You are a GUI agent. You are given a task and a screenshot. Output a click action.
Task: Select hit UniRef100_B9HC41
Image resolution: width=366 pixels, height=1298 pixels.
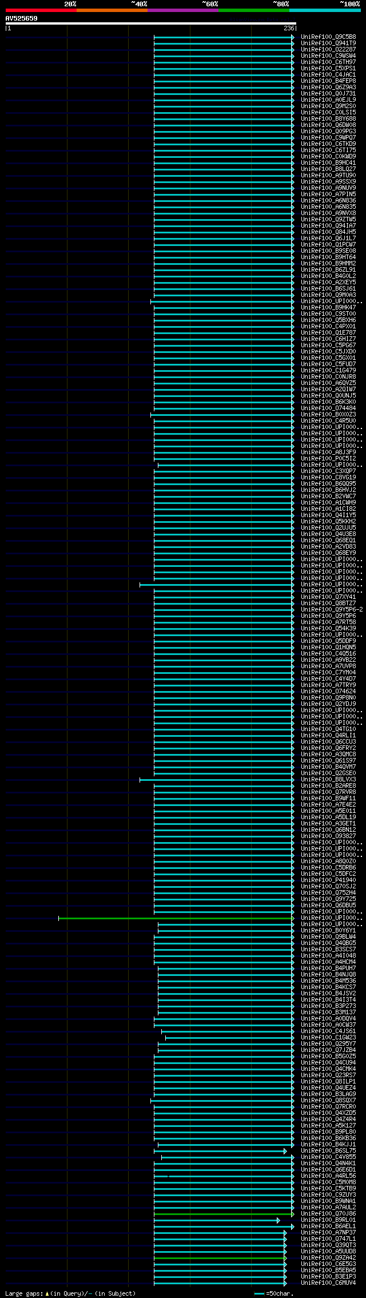tap(328, 163)
